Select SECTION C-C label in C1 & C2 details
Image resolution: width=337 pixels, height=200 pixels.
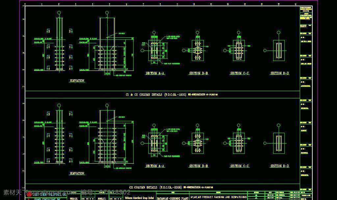(240, 73)
